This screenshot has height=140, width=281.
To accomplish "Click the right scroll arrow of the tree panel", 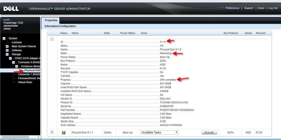I will (x=39, y=137).
